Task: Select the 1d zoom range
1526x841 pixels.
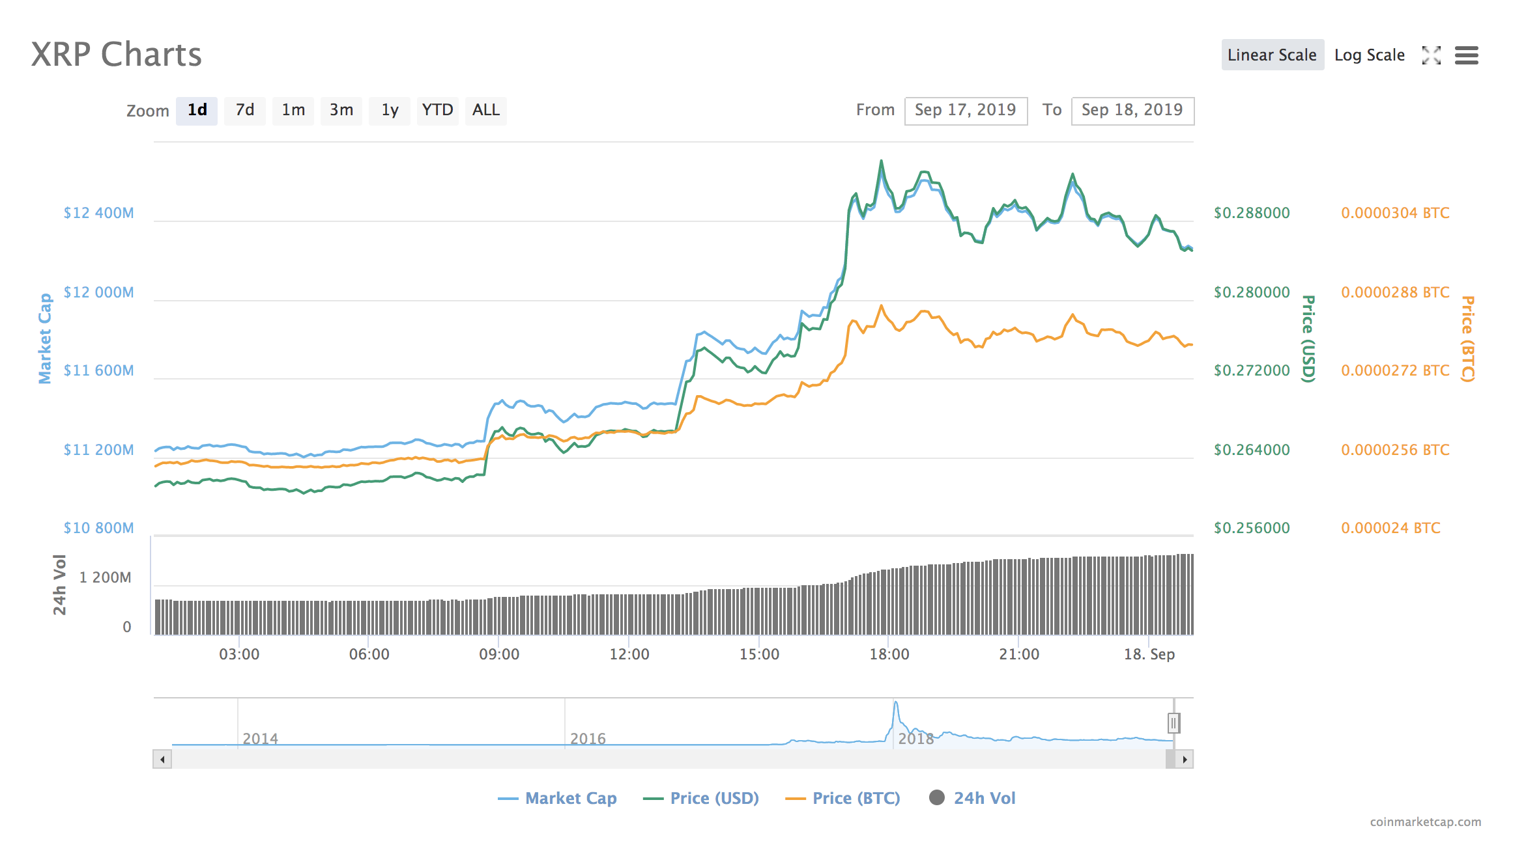Action: [x=197, y=110]
